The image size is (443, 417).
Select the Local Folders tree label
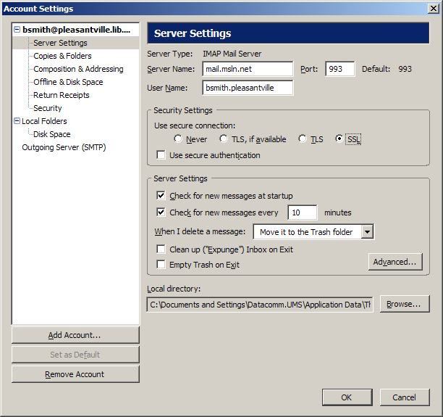click(x=44, y=121)
